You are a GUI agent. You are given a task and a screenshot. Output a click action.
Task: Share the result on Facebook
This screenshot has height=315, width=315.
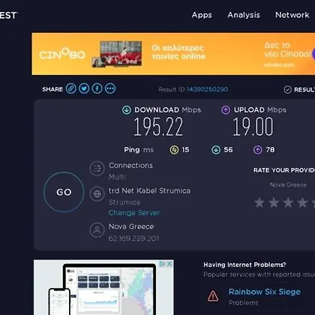[x=97, y=88]
